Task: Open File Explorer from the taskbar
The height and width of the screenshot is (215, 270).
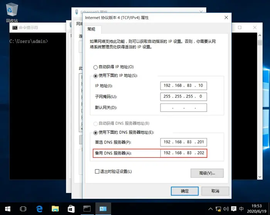Action: click(x=55, y=209)
